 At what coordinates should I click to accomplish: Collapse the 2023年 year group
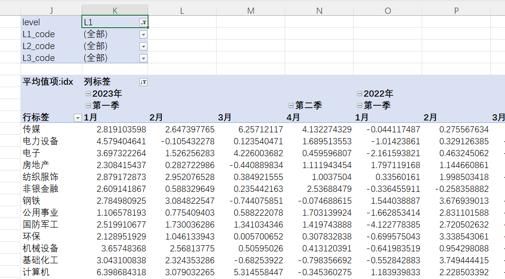pyautogui.click(x=88, y=93)
